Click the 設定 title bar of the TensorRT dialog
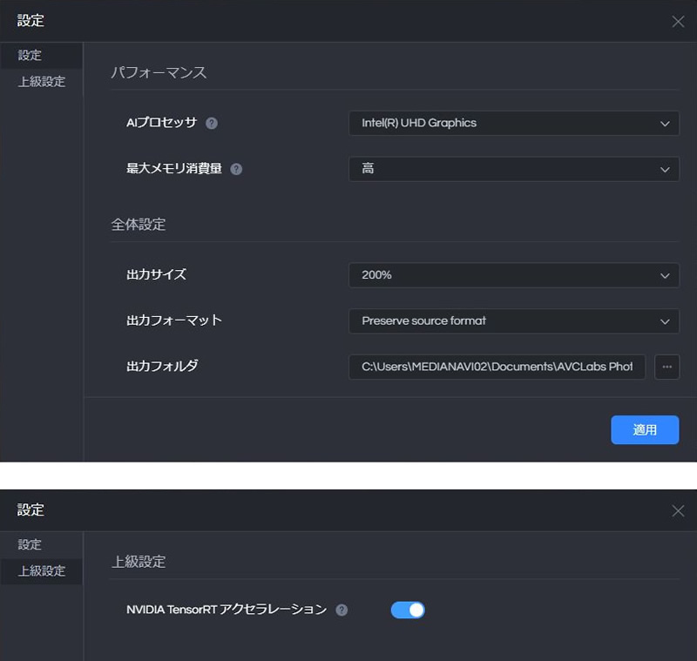Screen dimensions: 697x661 (x=30, y=510)
